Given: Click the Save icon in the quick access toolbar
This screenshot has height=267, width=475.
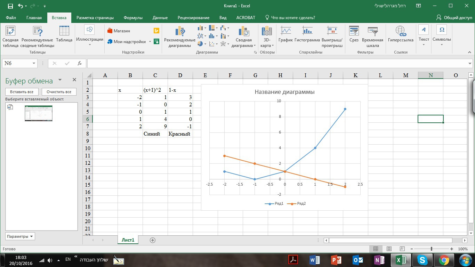Looking at the screenshot, I should point(10,6).
